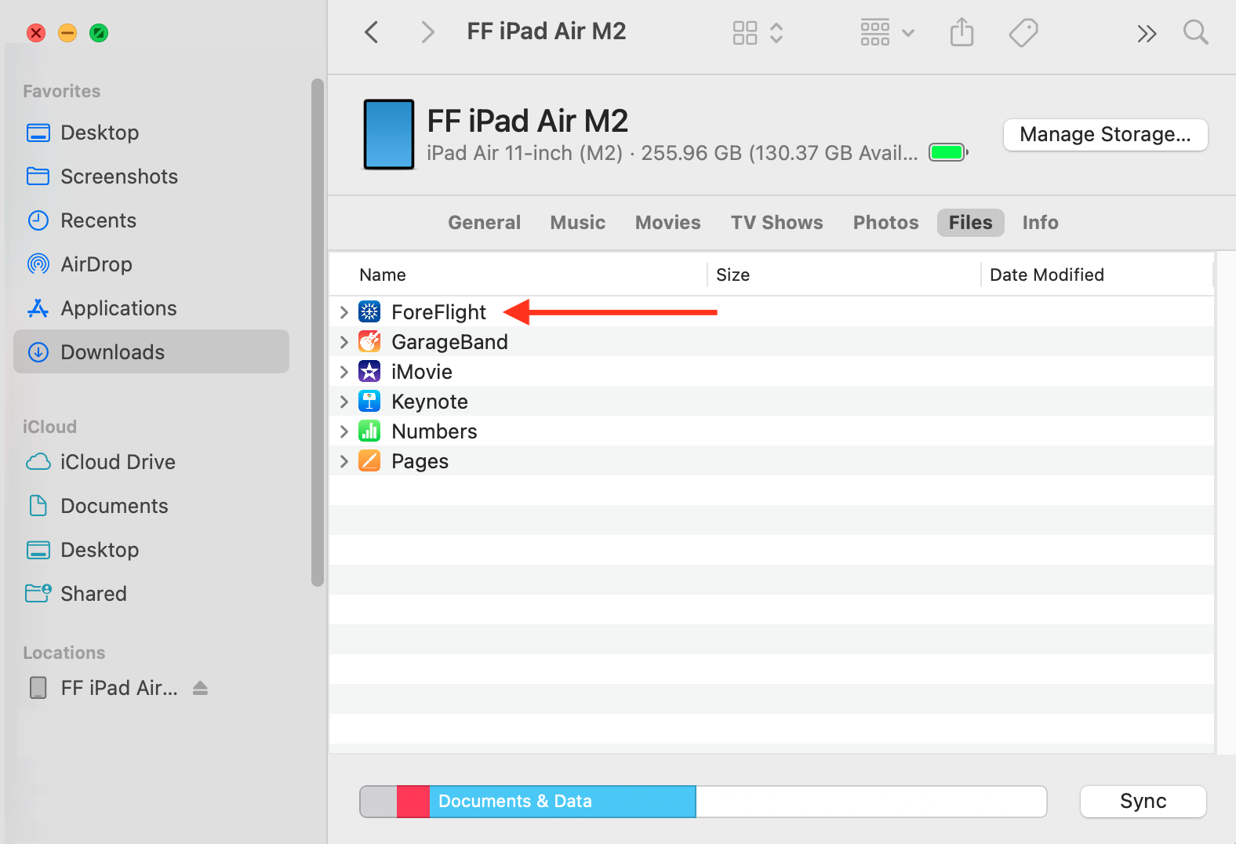Open Downloads in the sidebar
The height and width of the screenshot is (844, 1236).
tap(151, 352)
